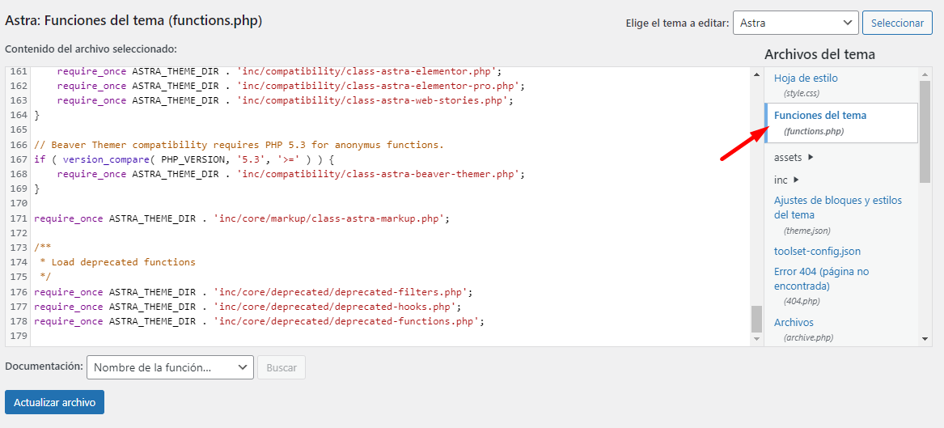Click the code editor scroll down arrow

(x=757, y=340)
